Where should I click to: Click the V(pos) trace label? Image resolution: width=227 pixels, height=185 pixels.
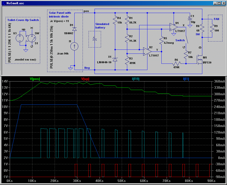tap(35, 79)
